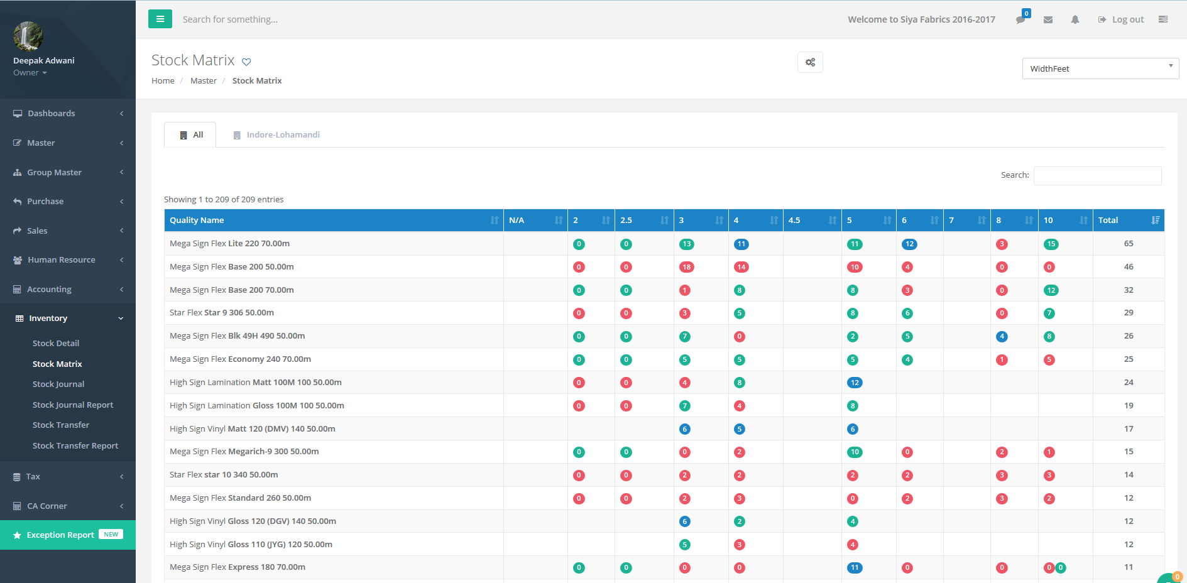
Task: Click the Log out link
Action: tap(1121, 19)
